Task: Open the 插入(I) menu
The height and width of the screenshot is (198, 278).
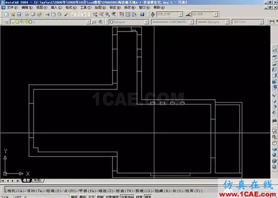Action: 56,7
